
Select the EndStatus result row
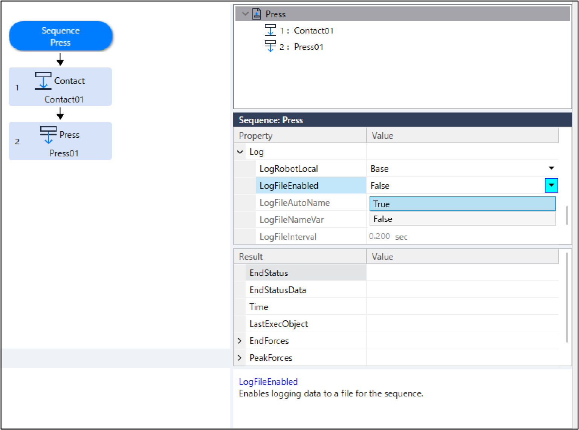268,273
